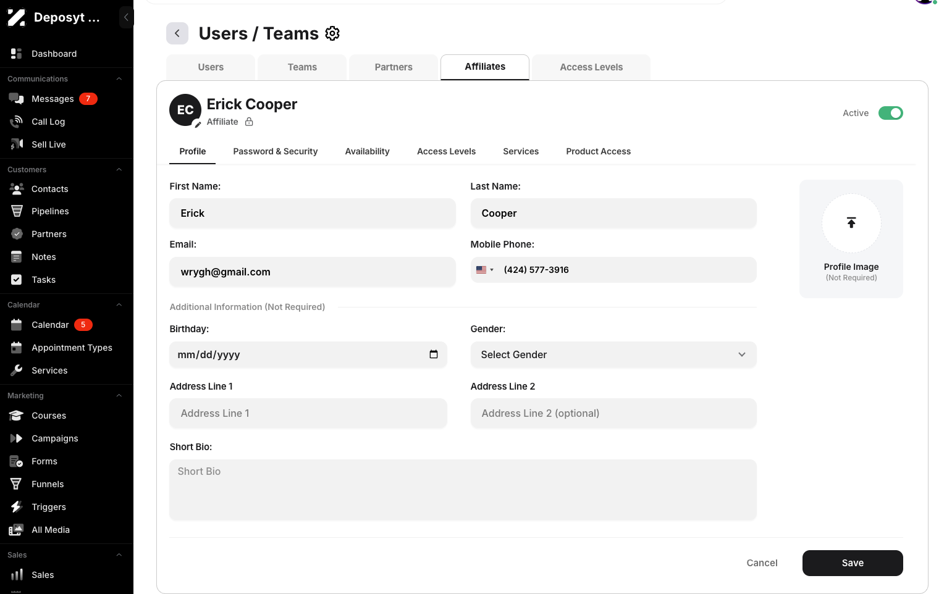952x594 pixels.
Task: Click the Messages chat bubble icon
Action: coord(17,99)
